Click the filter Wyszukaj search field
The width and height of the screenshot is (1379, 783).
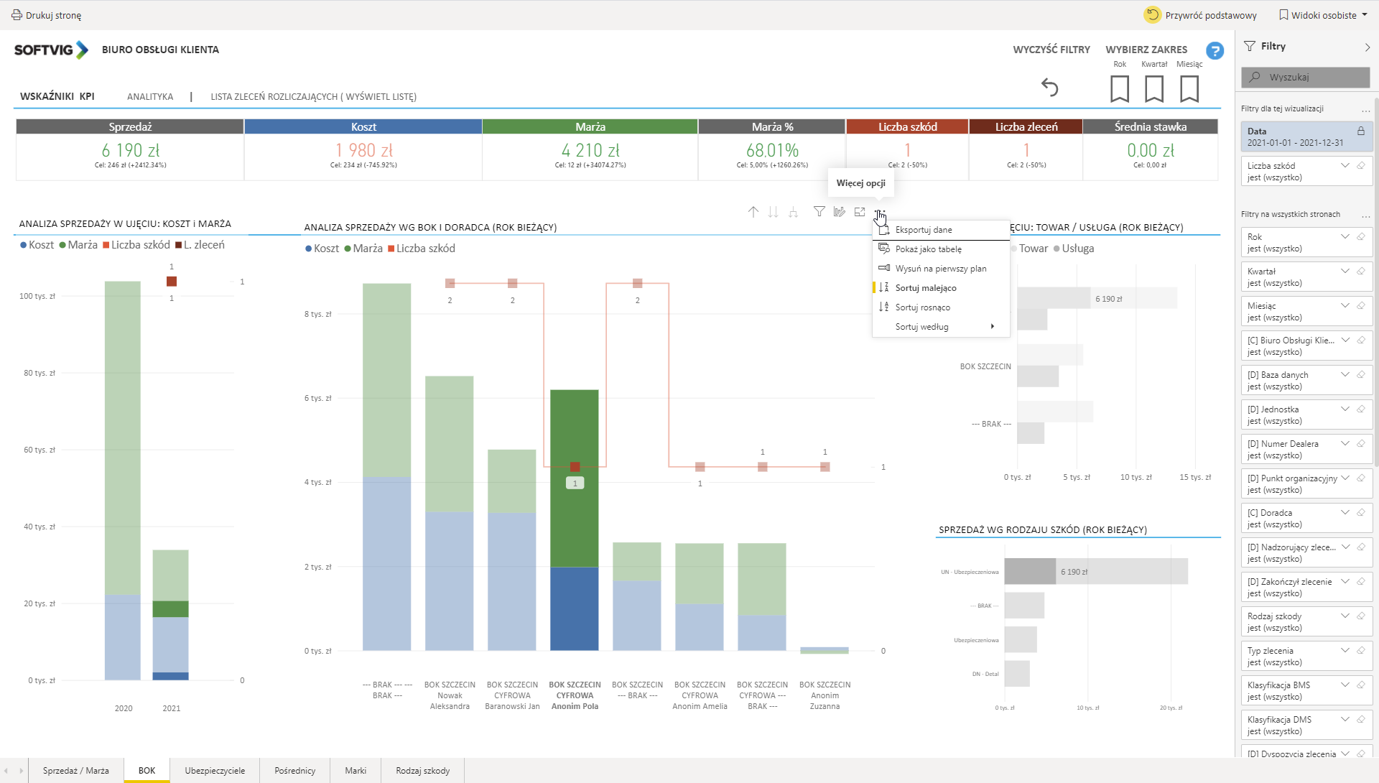pyautogui.click(x=1305, y=77)
